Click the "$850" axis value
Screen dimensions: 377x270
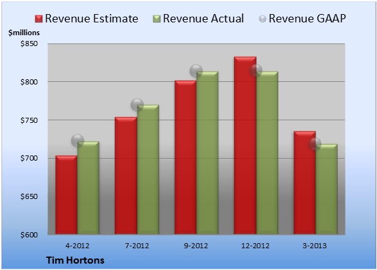pos(29,44)
